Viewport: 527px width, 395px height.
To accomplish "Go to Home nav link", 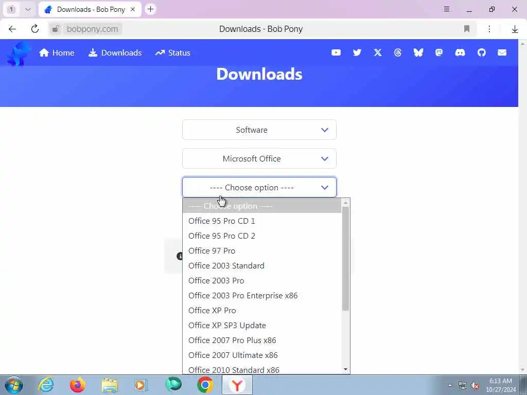I will (57, 53).
